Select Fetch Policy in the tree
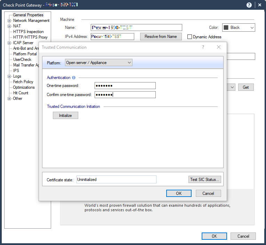The height and width of the screenshot is (245, 266). pos(23,82)
